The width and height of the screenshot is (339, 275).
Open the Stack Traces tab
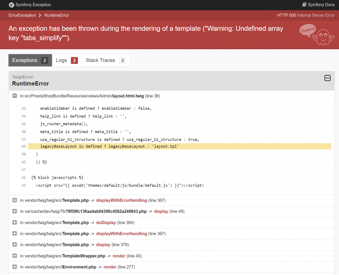[106, 60]
